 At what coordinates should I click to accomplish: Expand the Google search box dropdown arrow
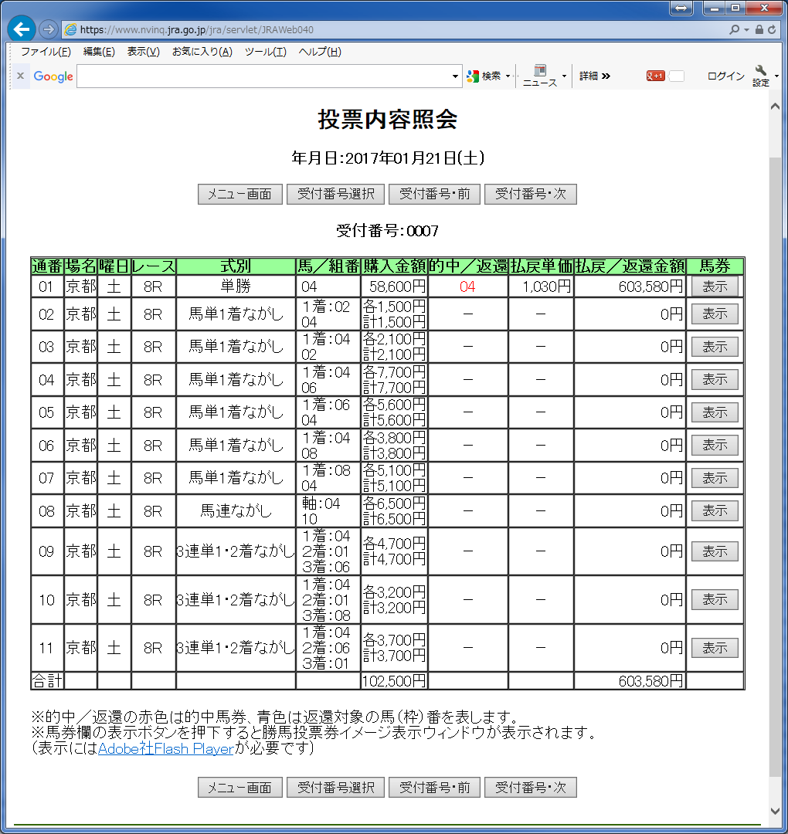(x=456, y=76)
